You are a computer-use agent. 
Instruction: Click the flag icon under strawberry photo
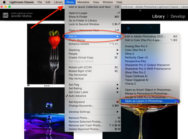point(28,86)
